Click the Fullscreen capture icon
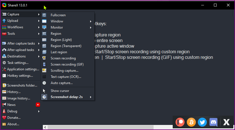This screenshot has width=235, height=130. (44, 15)
